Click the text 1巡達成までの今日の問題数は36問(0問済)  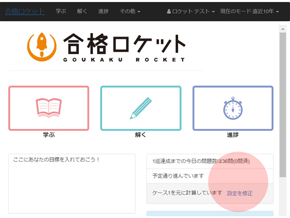coord(201,161)
